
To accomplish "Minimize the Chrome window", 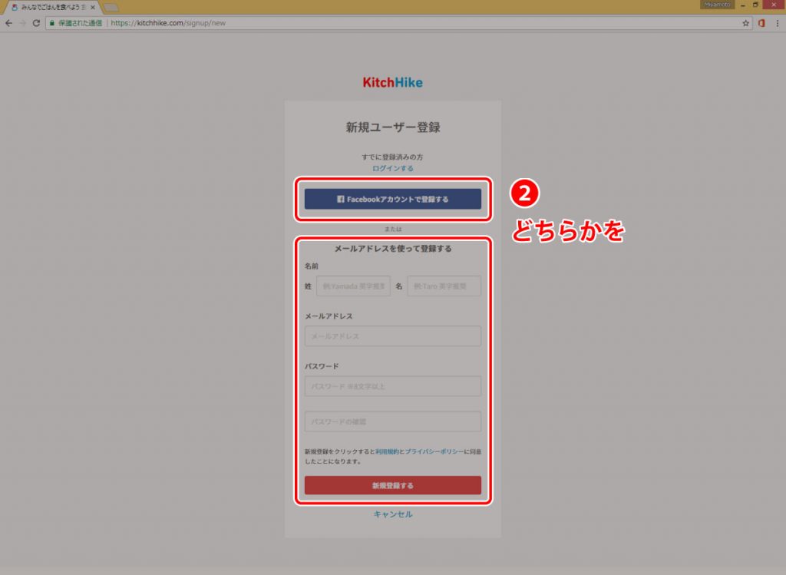I will 743,5.
